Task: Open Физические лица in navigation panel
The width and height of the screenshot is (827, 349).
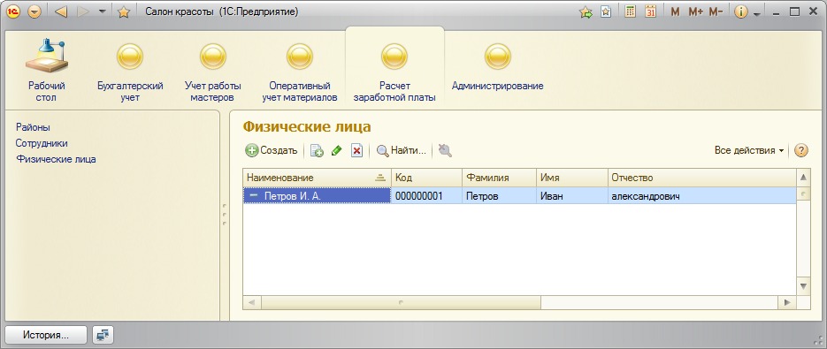Action: (56, 159)
